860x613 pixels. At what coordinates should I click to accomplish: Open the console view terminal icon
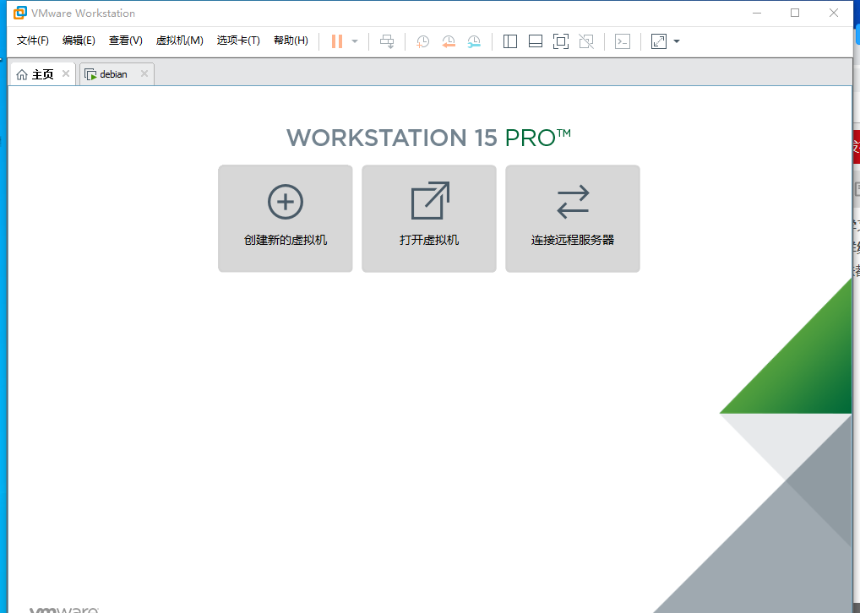pos(623,41)
